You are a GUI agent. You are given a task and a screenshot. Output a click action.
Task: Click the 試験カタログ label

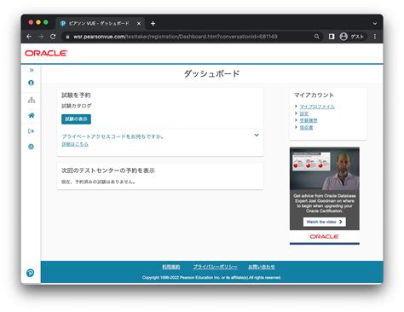pyautogui.click(x=77, y=106)
